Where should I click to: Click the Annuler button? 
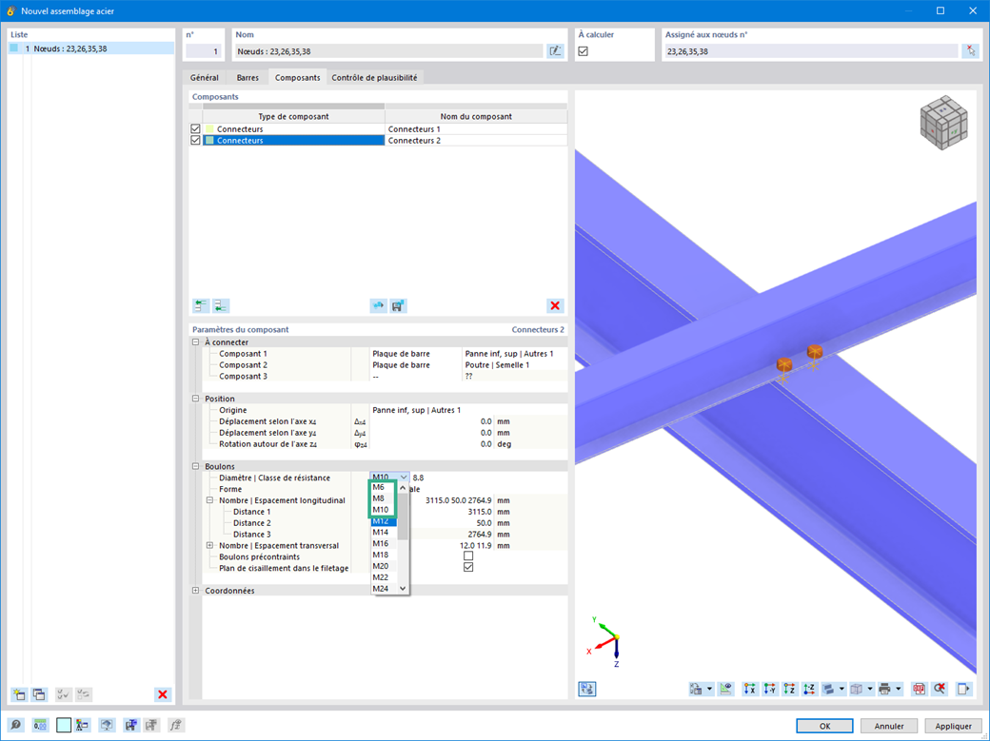click(x=889, y=726)
